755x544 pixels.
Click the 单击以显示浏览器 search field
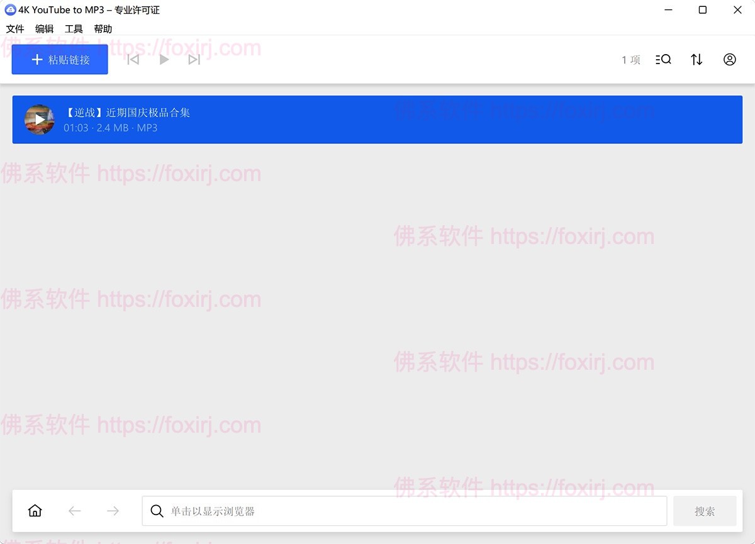(x=403, y=511)
